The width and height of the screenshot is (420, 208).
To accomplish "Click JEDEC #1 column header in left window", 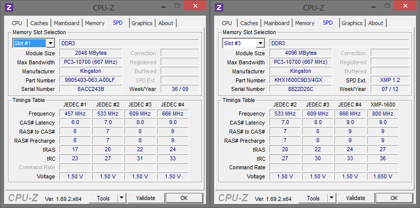I will pos(75,105).
